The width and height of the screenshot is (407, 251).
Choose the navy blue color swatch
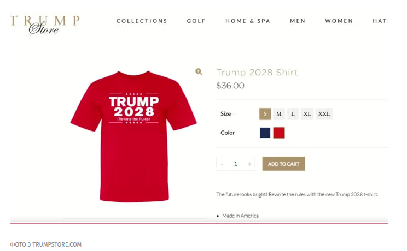(x=265, y=133)
